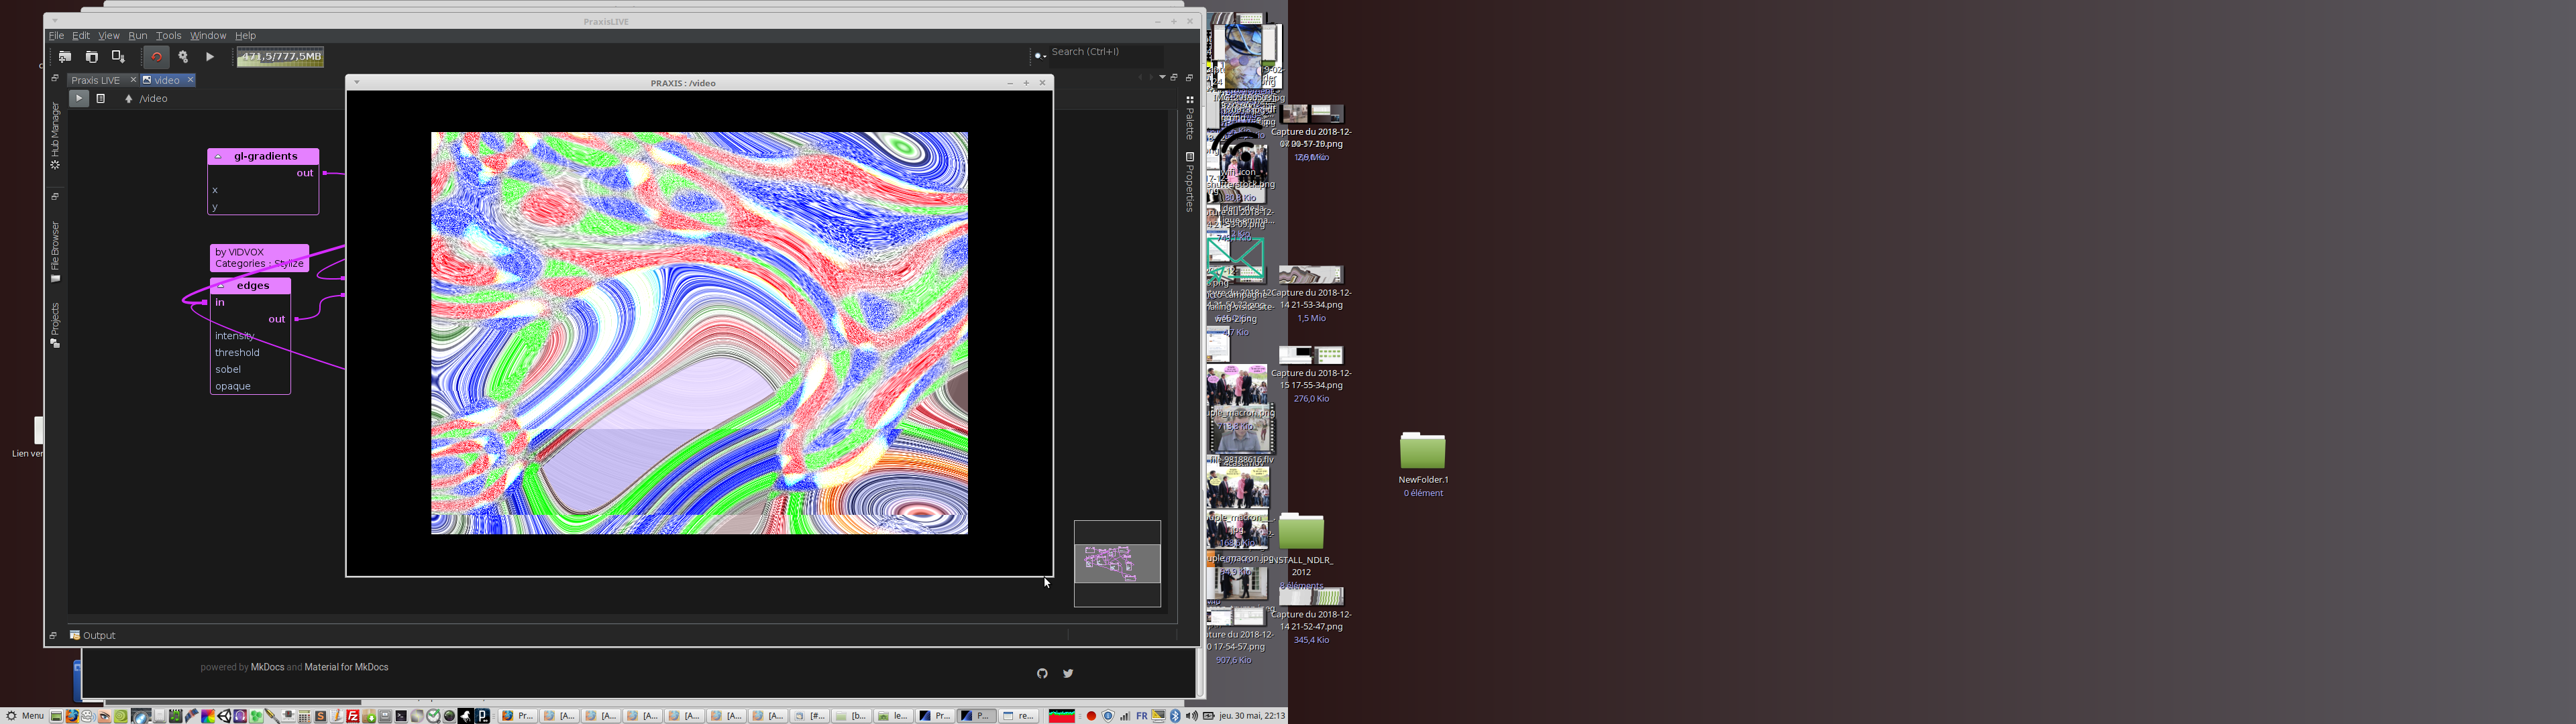Click the Restart hub red arrow icon
The height and width of the screenshot is (724, 2576).
(x=156, y=57)
